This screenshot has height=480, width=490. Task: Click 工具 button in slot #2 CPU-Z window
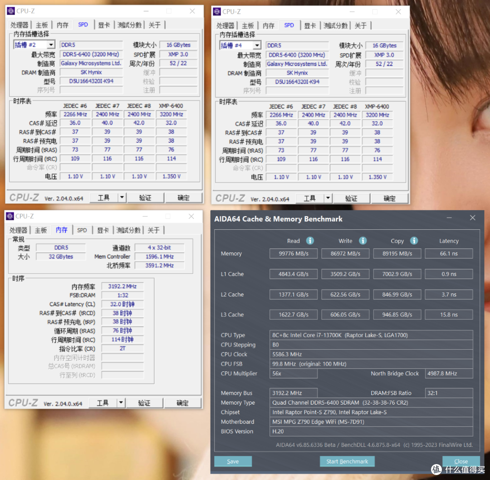(104, 198)
